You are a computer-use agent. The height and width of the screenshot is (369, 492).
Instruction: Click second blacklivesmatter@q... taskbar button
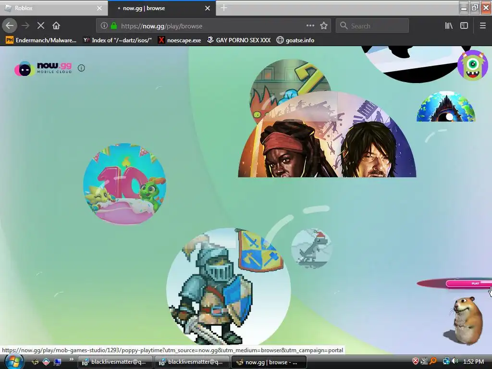[x=192, y=362]
